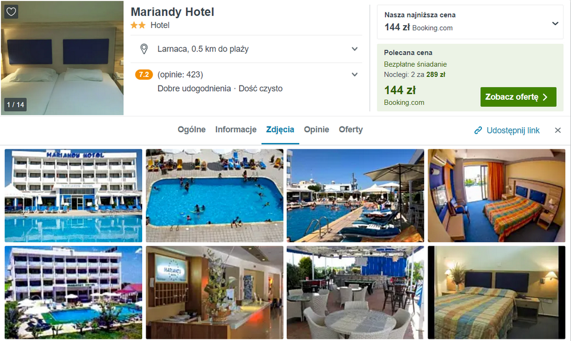Go to the Opinie tab
571x341 pixels.
pyautogui.click(x=316, y=129)
